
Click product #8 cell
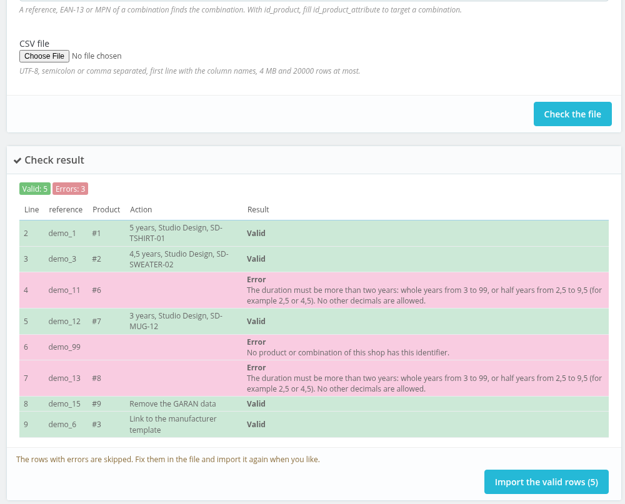96,378
